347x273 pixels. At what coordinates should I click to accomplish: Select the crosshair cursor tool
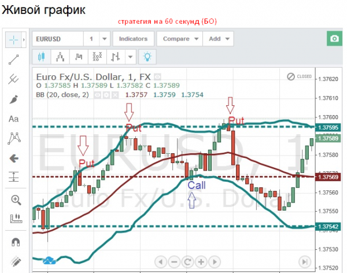pyautogui.click(x=14, y=39)
